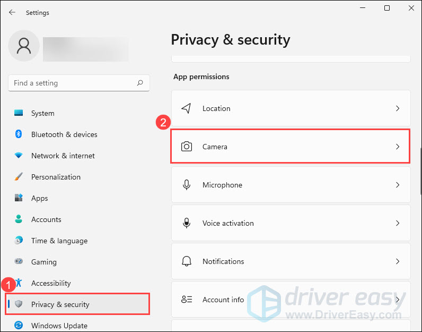Expand Location settings with its chevron
This screenshot has height=332, width=422.
(x=398, y=108)
